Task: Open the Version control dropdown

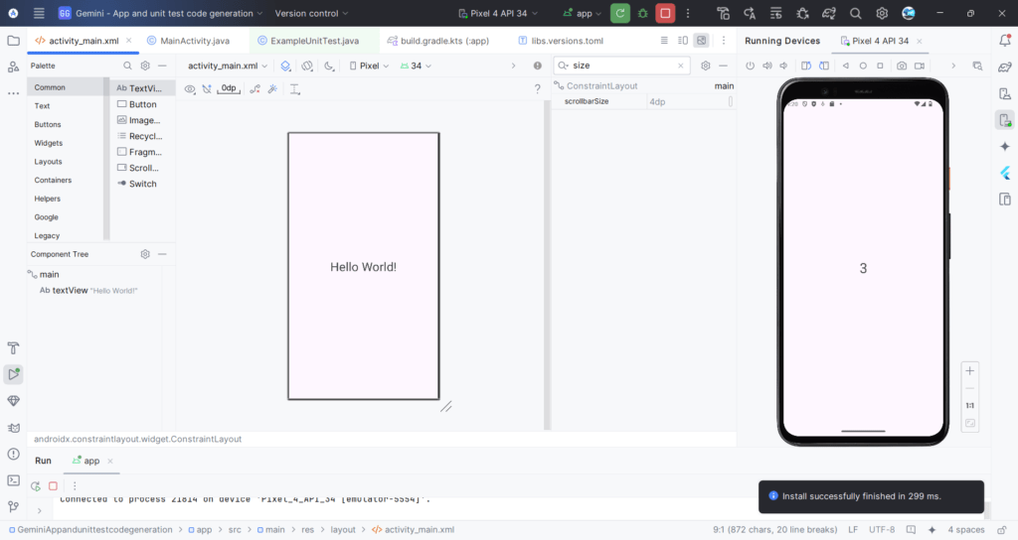Action: [x=311, y=13]
